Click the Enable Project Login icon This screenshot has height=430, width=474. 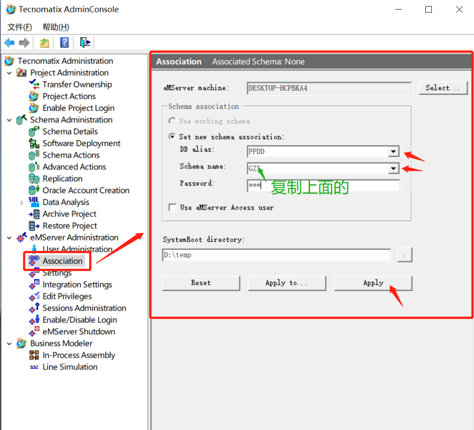[x=34, y=108]
